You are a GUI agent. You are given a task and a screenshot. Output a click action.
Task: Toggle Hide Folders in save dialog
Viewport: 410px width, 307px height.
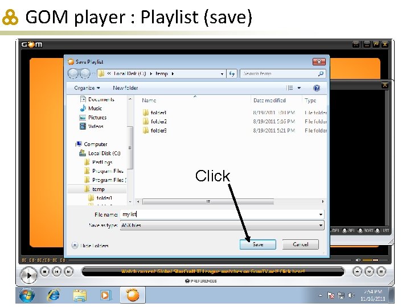click(90, 246)
